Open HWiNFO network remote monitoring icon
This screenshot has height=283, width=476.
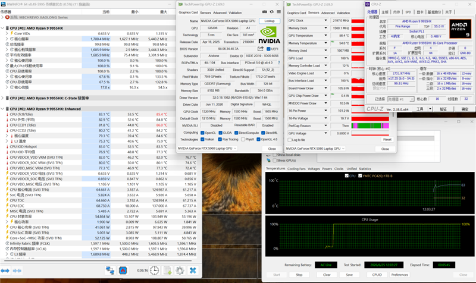tap(110, 271)
